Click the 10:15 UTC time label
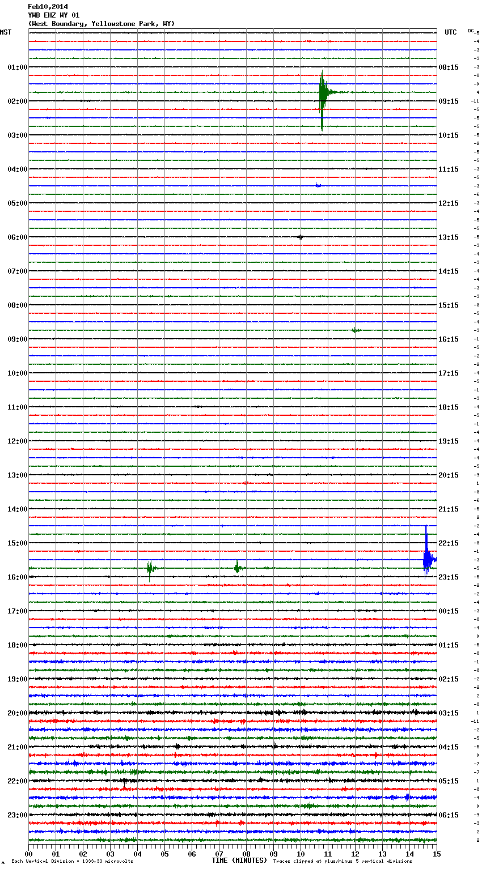 point(449,135)
